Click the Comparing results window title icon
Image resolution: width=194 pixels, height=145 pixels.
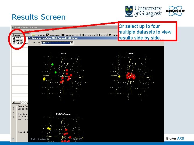click(30, 38)
